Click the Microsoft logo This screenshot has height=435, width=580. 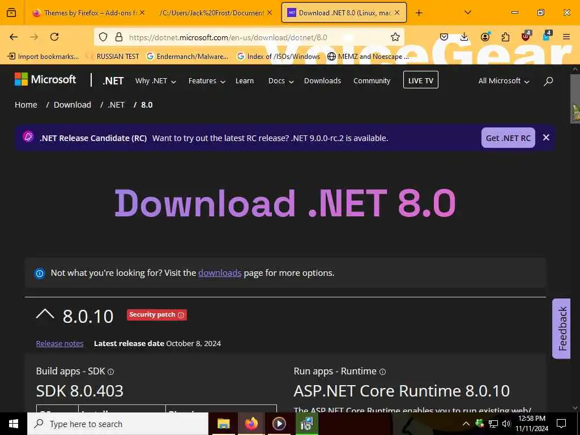(45, 79)
